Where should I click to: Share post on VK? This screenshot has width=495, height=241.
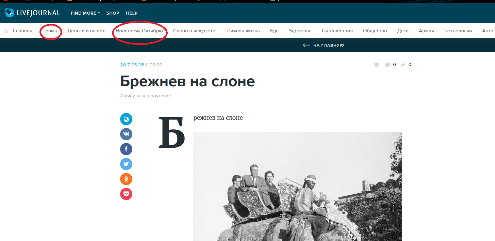[x=126, y=134]
